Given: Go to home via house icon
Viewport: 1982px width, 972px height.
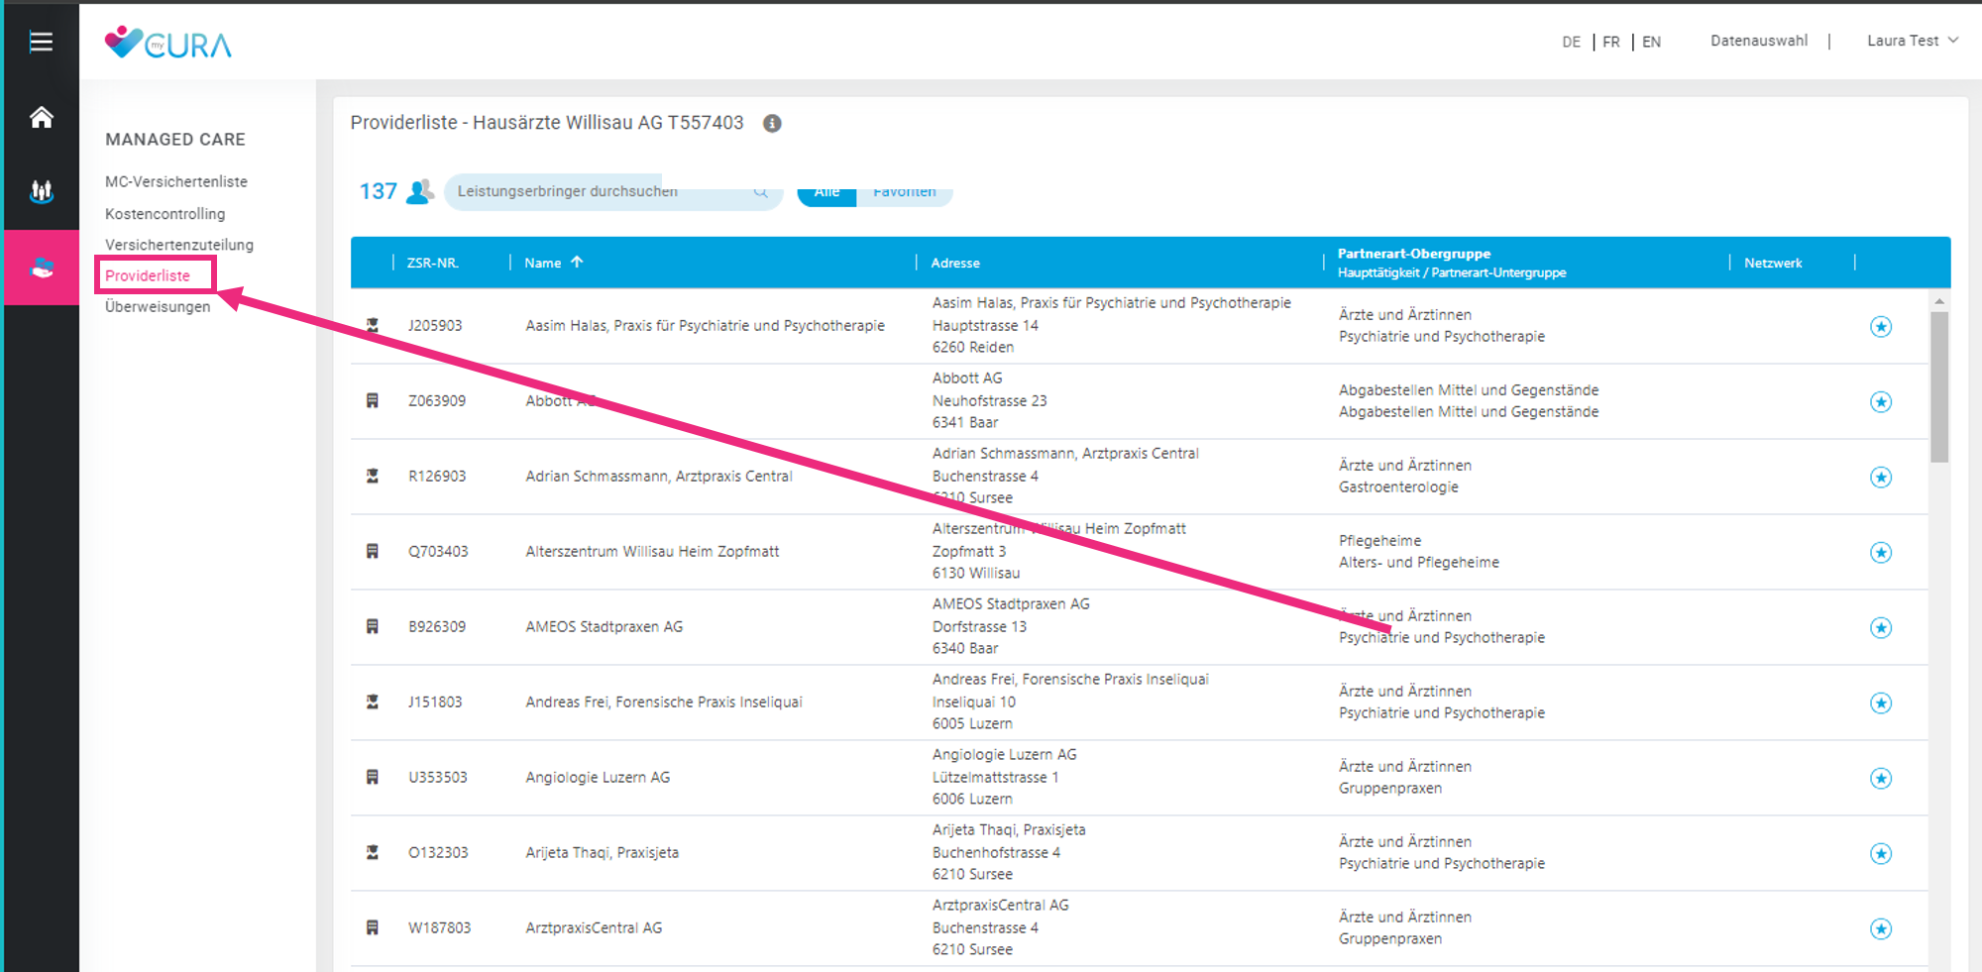Looking at the screenshot, I should [x=41, y=117].
